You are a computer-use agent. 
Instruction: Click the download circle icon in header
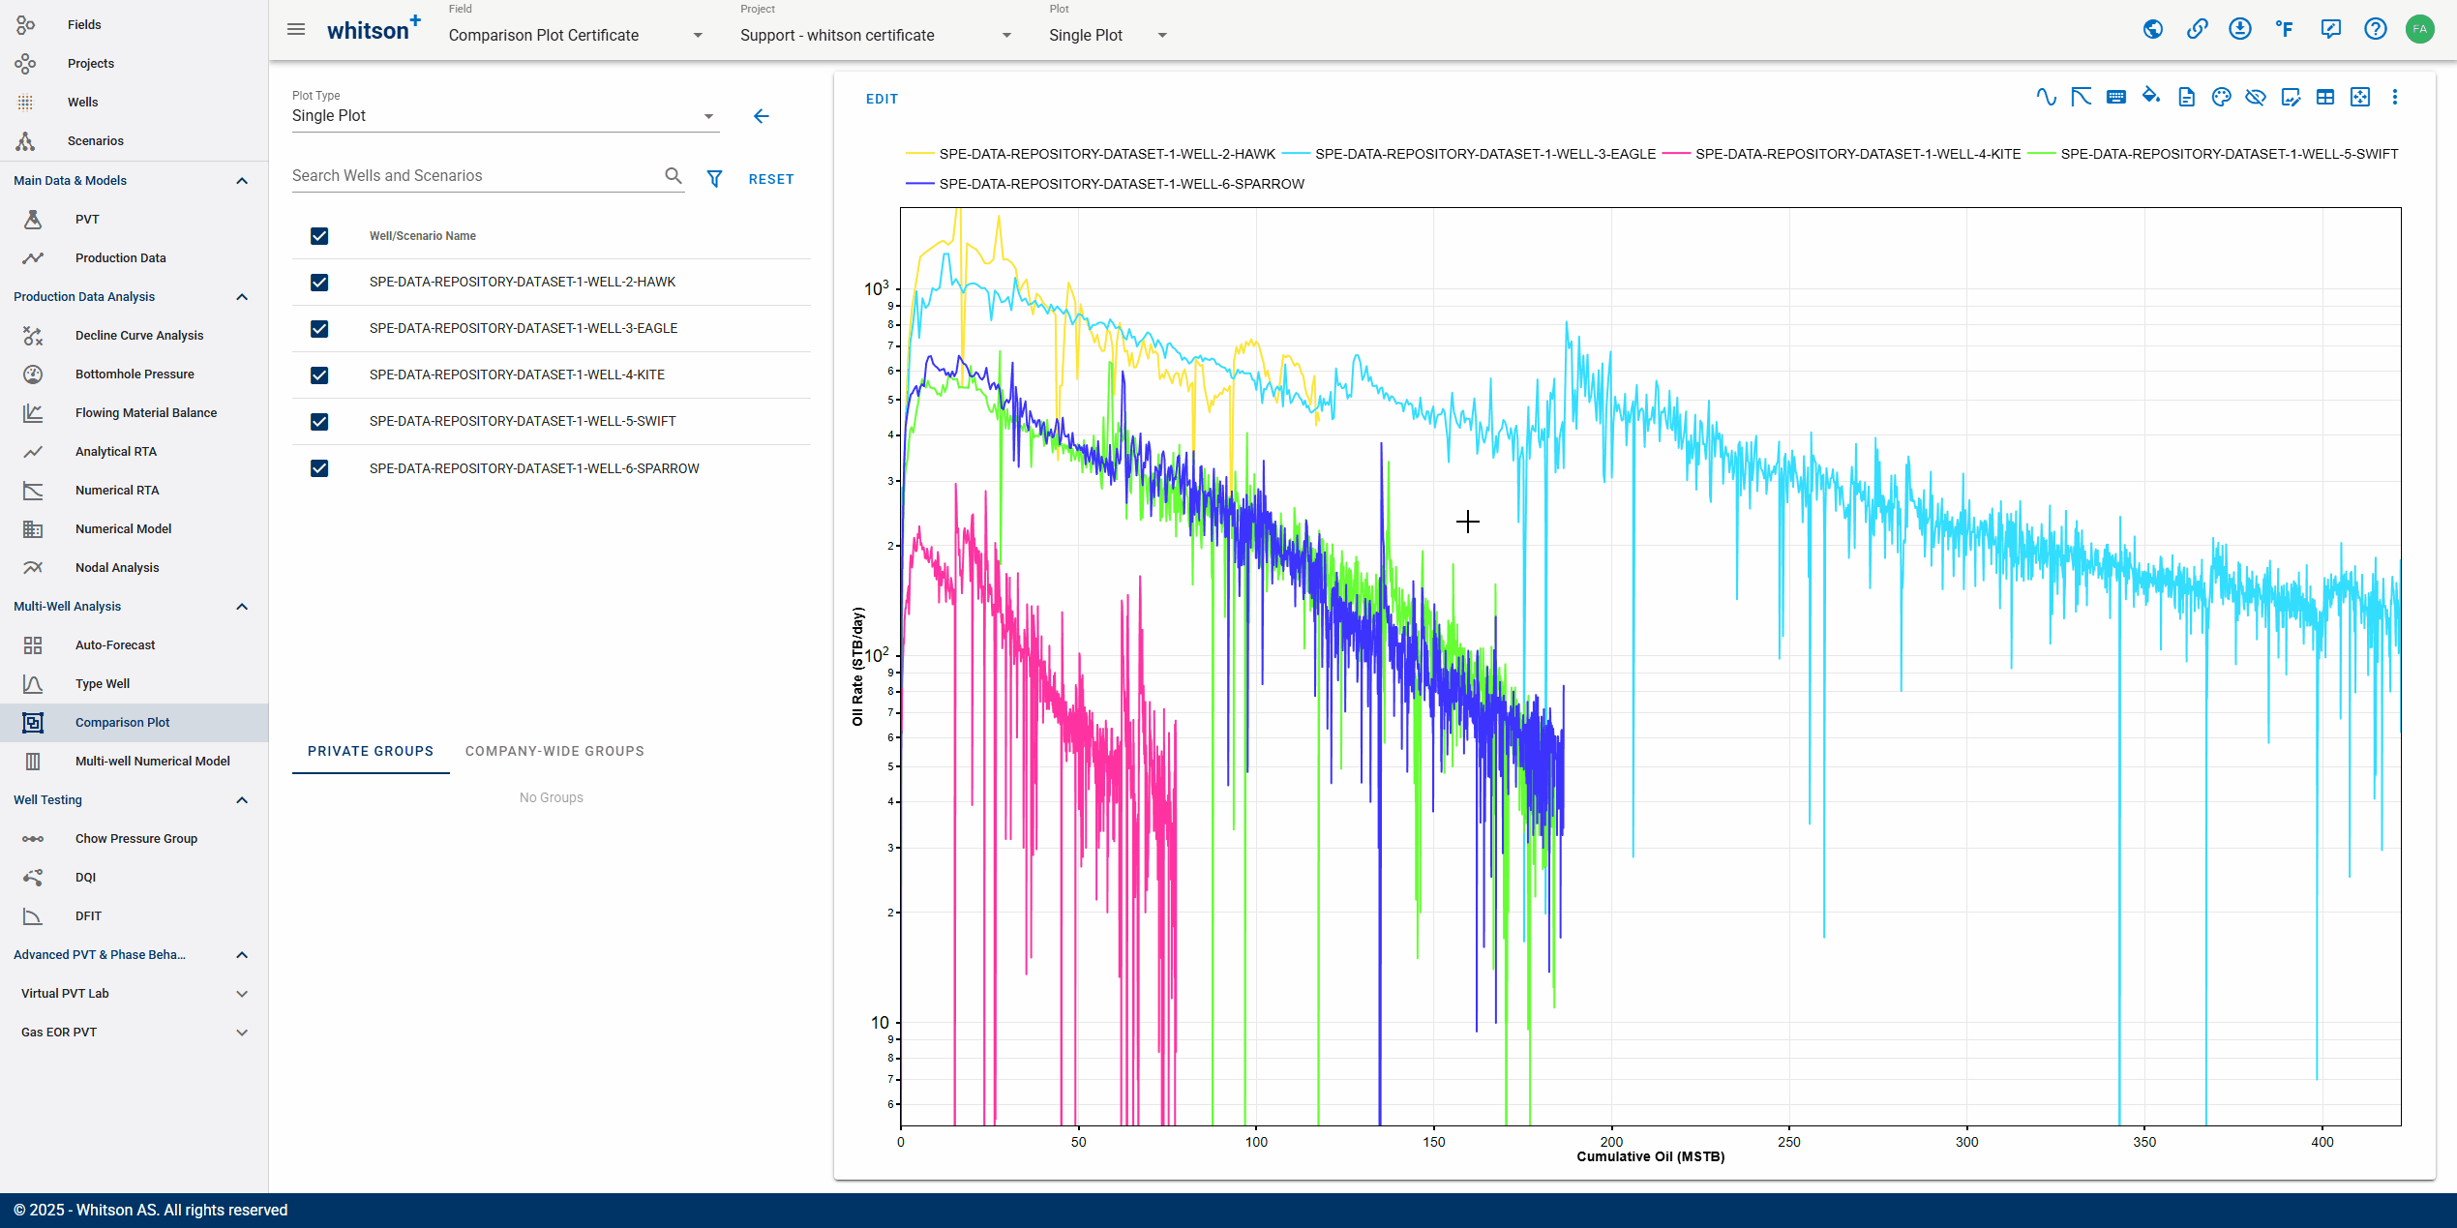point(2240,29)
